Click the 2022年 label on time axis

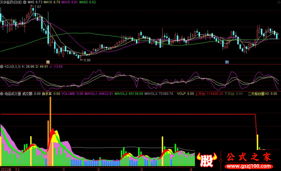pyautogui.click(x=6, y=169)
